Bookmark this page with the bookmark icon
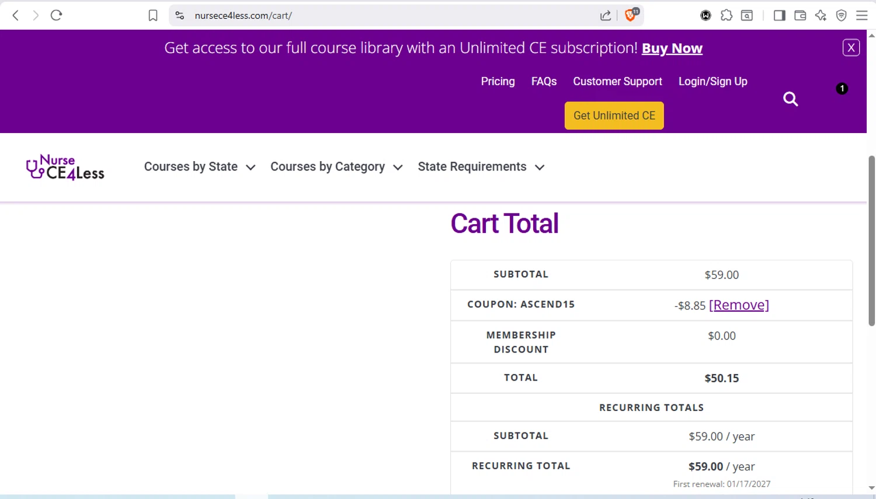 (153, 16)
